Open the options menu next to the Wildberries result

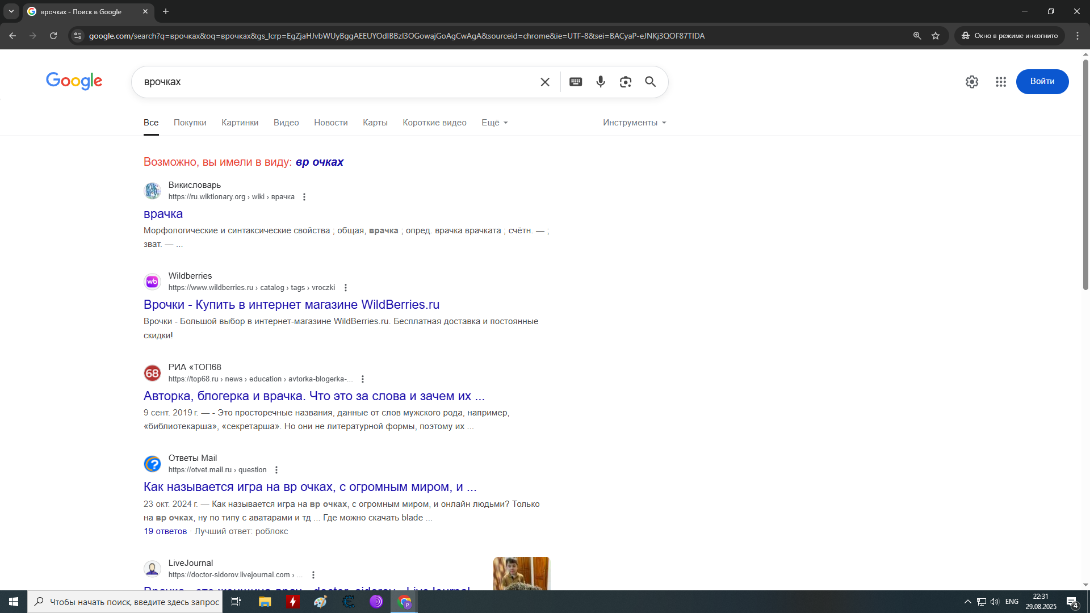click(346, 288)
